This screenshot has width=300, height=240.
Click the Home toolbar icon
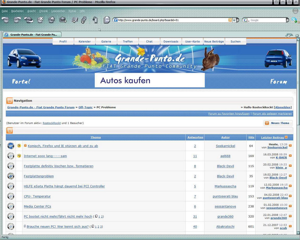point(52,20)
